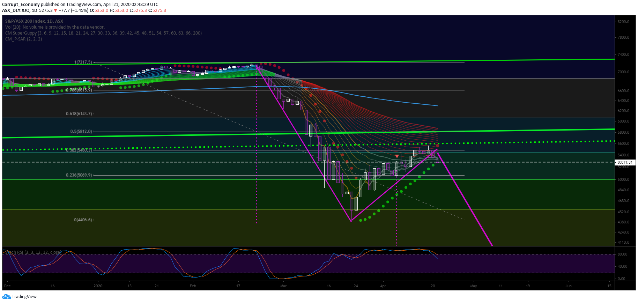Click the May label on the time axis
638x303 pixels.
click(474, 286)
